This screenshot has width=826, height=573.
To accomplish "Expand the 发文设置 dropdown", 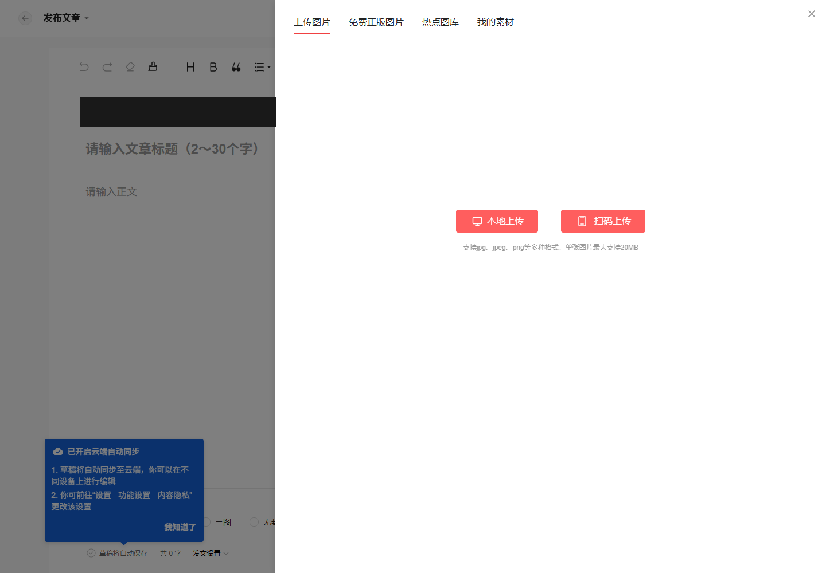I will click(211, 554).
